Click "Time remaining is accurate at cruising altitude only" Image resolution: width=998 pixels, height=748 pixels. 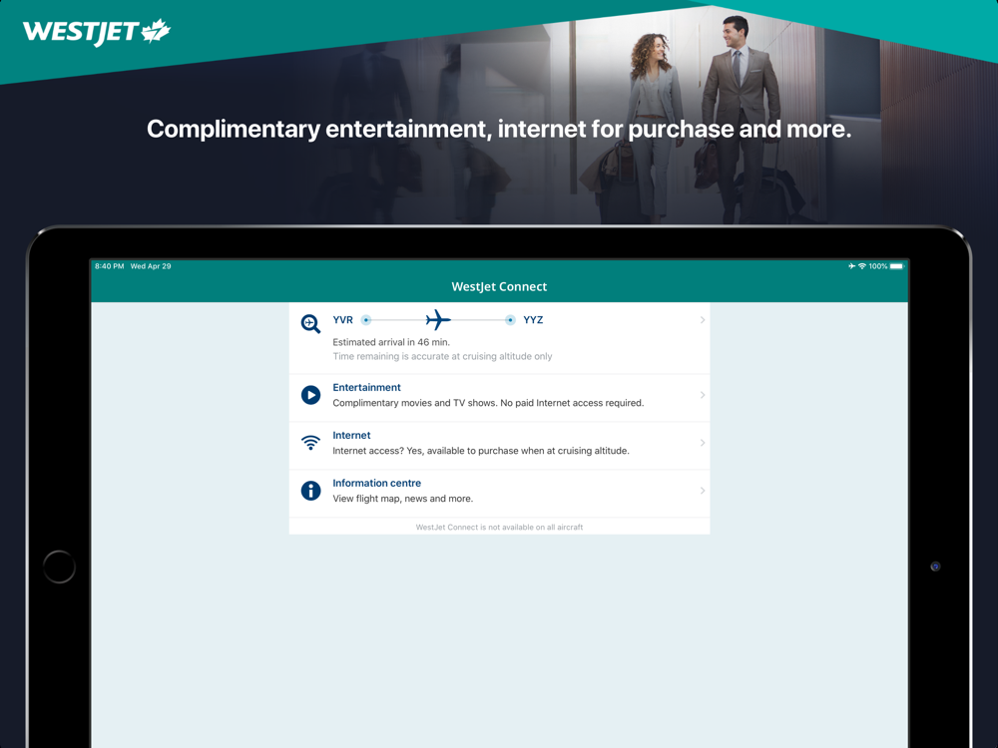(442, 356)
